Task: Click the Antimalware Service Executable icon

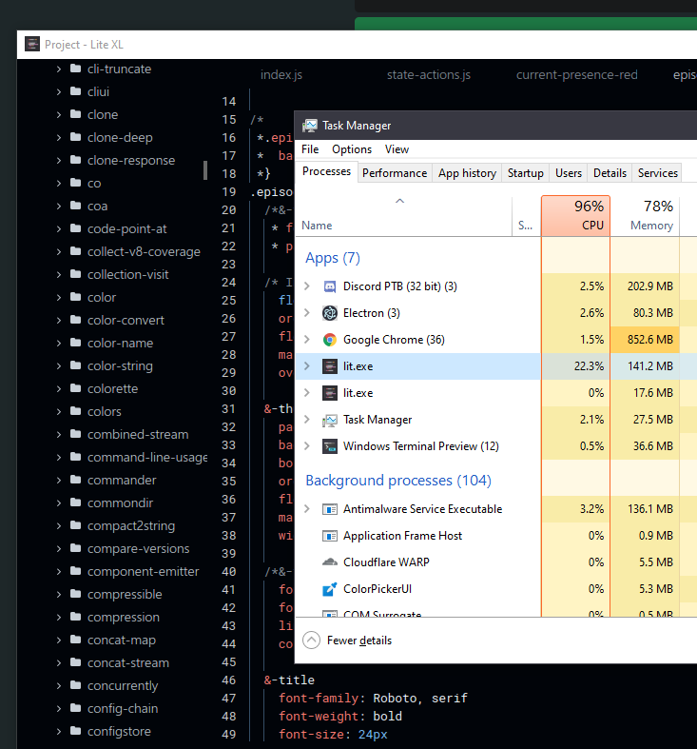Action: pos(329,509)
